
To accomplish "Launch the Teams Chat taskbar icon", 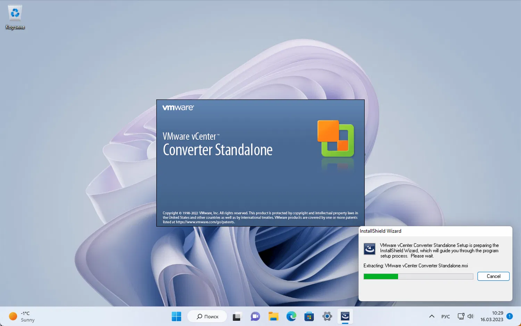I will [255, 316].
